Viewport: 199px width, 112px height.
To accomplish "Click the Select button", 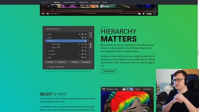I will [x=75, y=62].
